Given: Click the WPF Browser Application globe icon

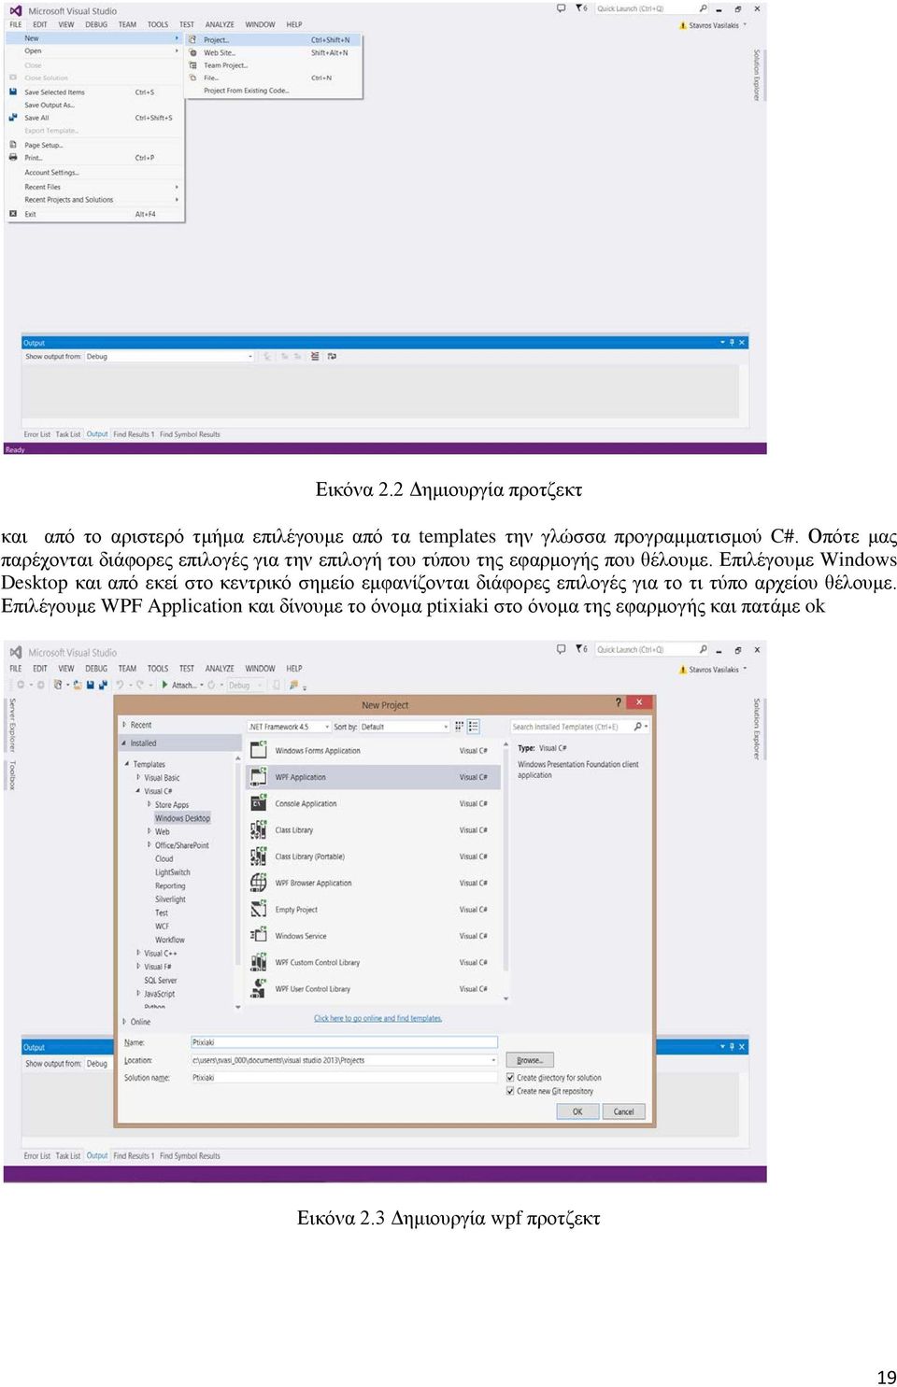Looking at the screenshot, I should click(x=259, y=883).
